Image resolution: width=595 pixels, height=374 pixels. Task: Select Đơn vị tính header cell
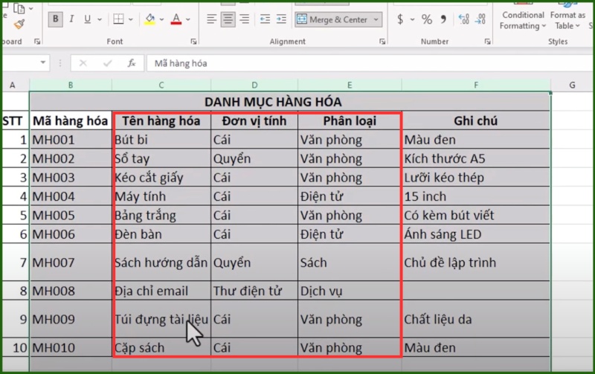(254, 120)
